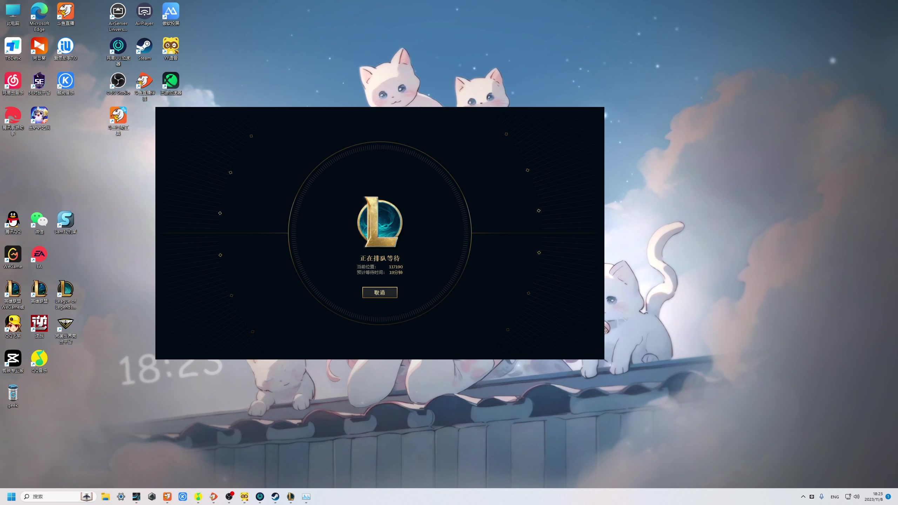The width and height of the screenshot is (898, 505).
Task: Select 腾讯手游助手 desktop icon
Action: click(x=13, y=122)
